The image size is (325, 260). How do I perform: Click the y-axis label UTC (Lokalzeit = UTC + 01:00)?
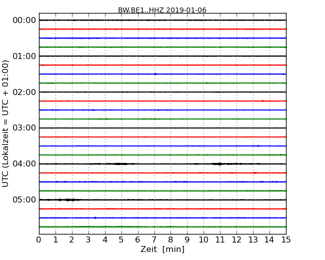click(x=5, y=123)
